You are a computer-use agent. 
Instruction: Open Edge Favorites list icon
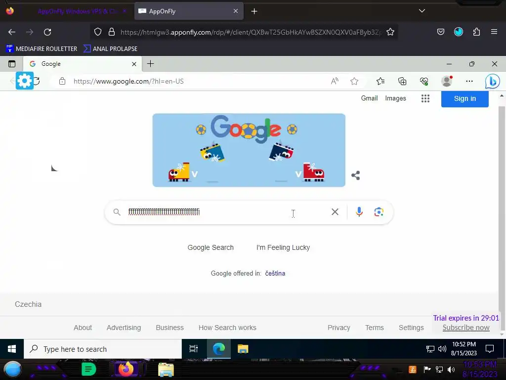point(380,81)
